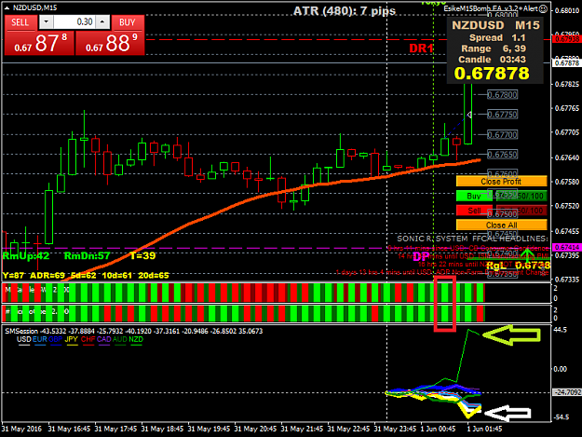Click the 1 Jun 00:45 time label
Image resolution: width=582 pixels, height=437 pixels.
[438, 429]
